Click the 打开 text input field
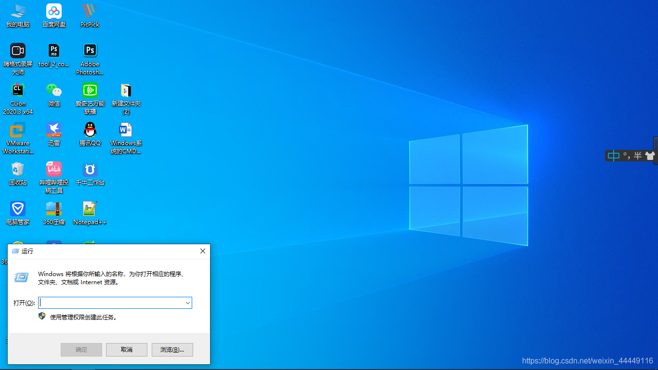The image size is (658, 370). (x=115, y=303)
